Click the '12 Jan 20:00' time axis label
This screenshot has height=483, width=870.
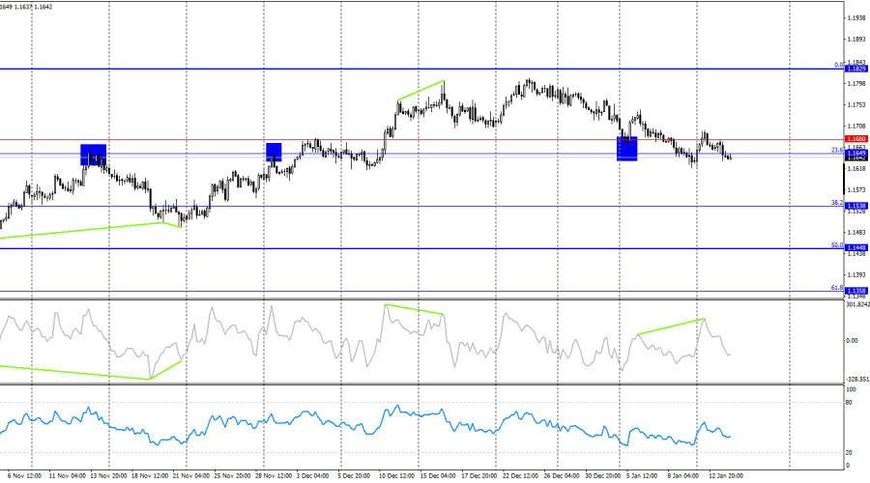tap(726, 475)
